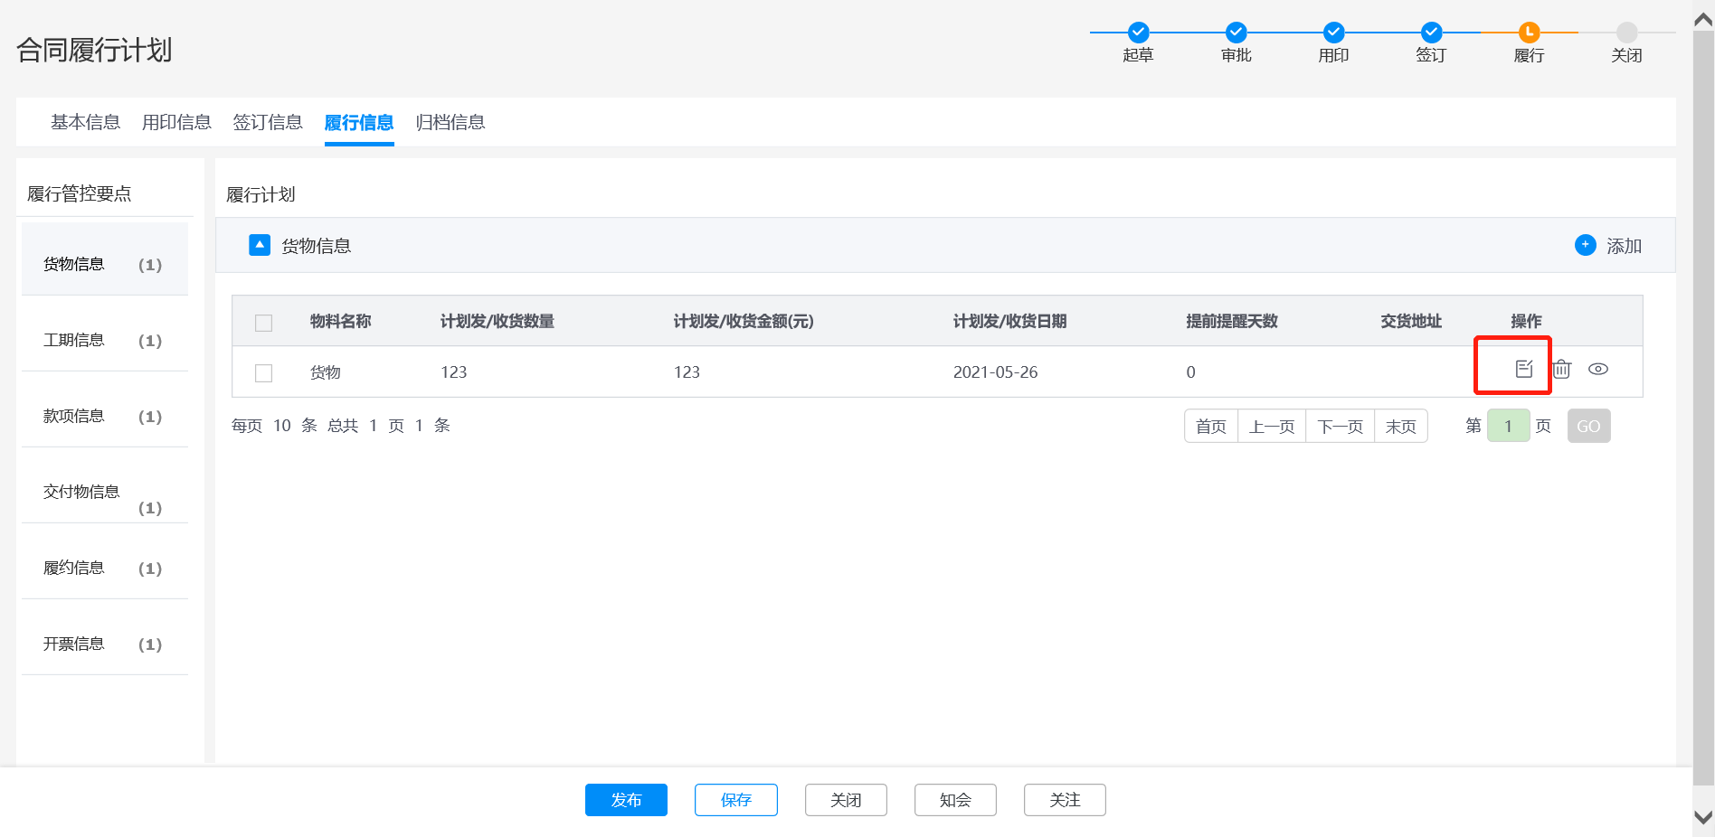Click the edit icon in goods row
This screenshot has height=837, width=1715.
(x=1524, y=369)
